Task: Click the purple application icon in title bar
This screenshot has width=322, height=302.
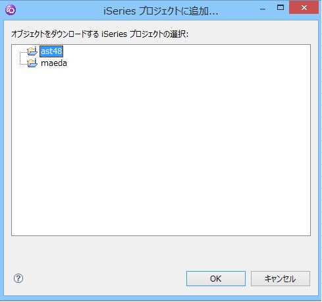Action: (11, 10)
